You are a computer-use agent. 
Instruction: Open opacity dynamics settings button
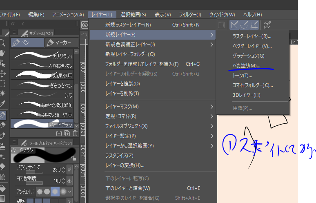(x=69, y=181)
